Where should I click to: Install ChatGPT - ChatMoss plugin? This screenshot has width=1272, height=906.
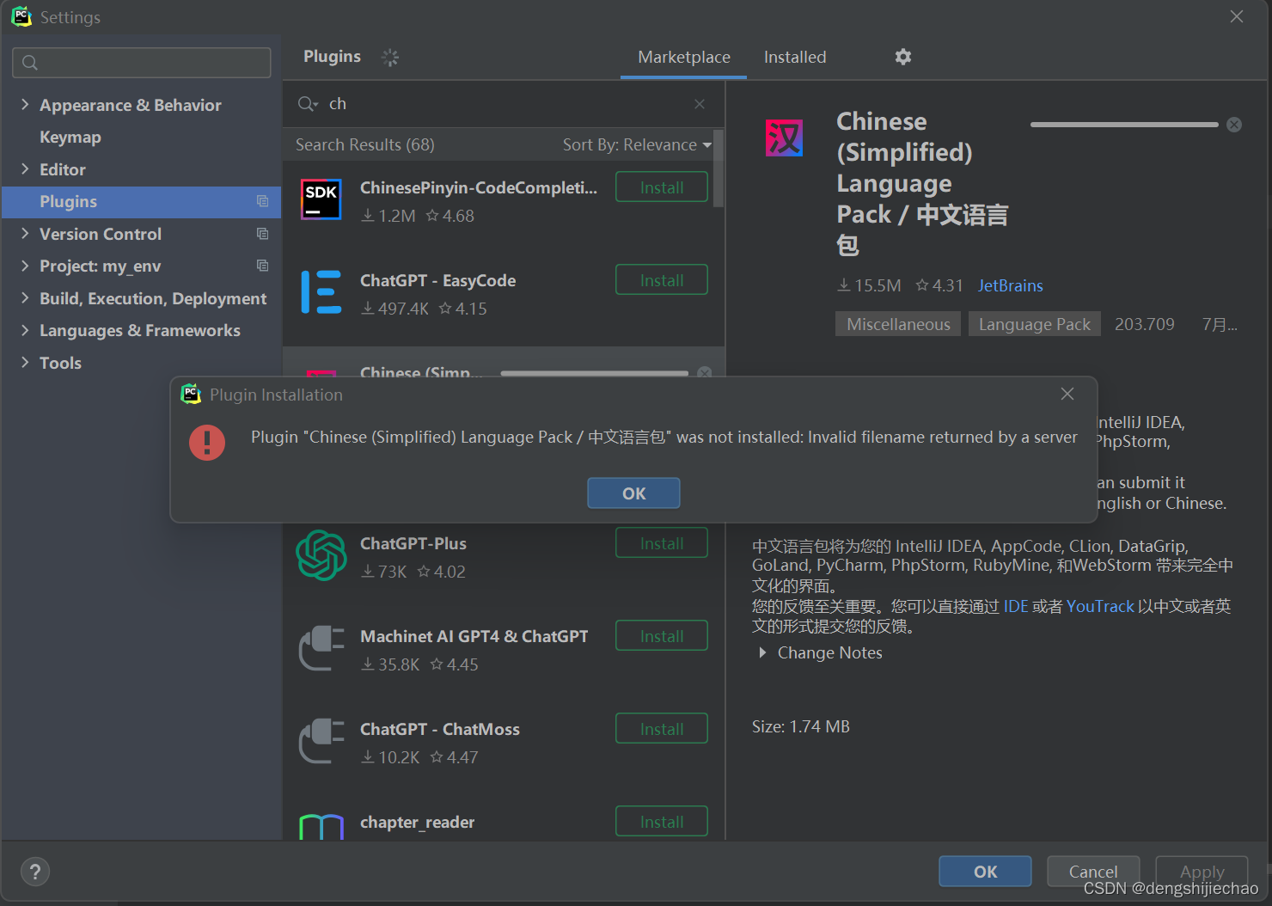[x=662, y=729]
